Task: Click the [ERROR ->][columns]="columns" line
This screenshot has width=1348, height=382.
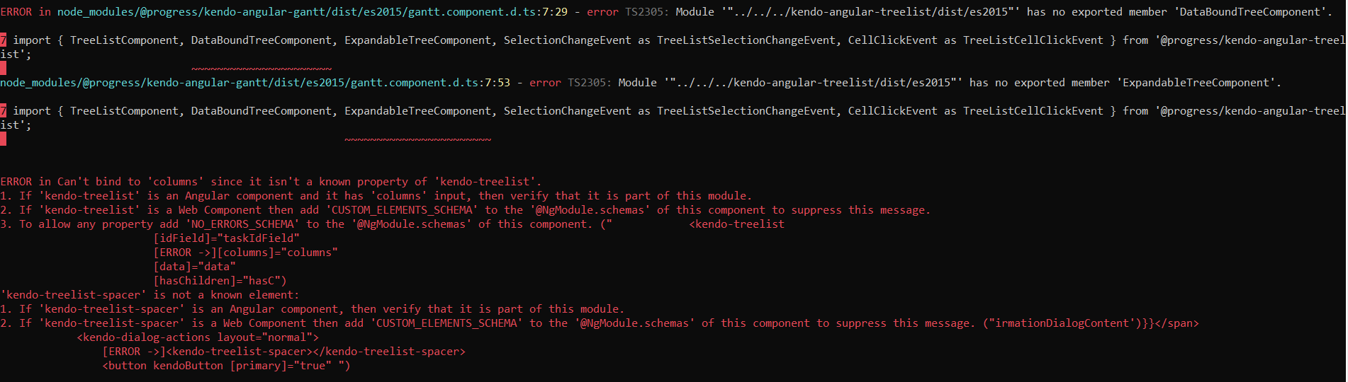Action: pos(245,253)
